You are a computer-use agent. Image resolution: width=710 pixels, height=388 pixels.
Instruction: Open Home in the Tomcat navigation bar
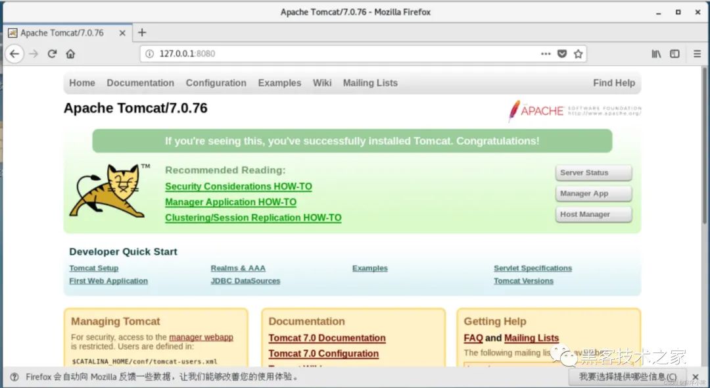tap(82, 83)
